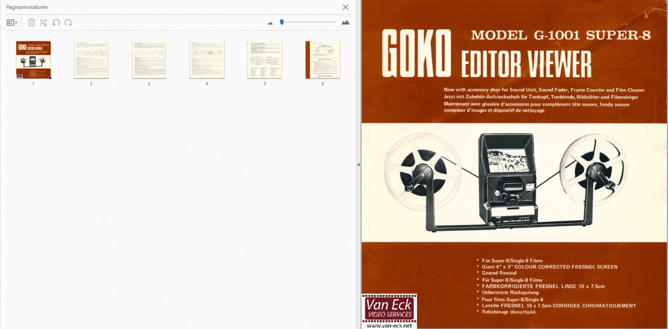
Task: Click the GOKO title in the document
Action: (x=417, y=53)
